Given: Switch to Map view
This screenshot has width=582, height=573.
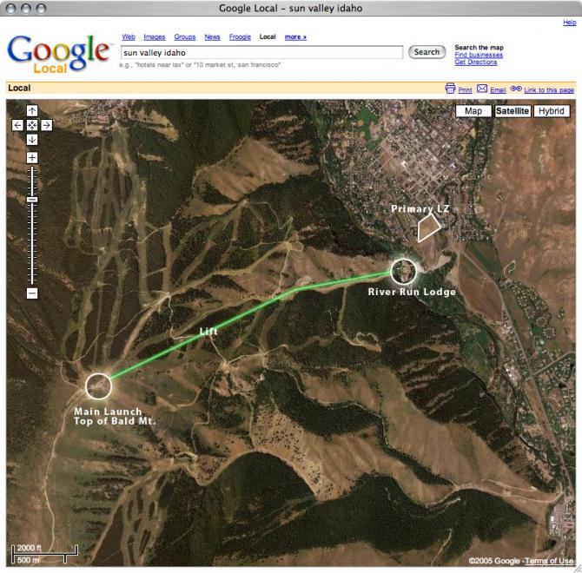Looking at the screenshot, I should coord(473,111).
